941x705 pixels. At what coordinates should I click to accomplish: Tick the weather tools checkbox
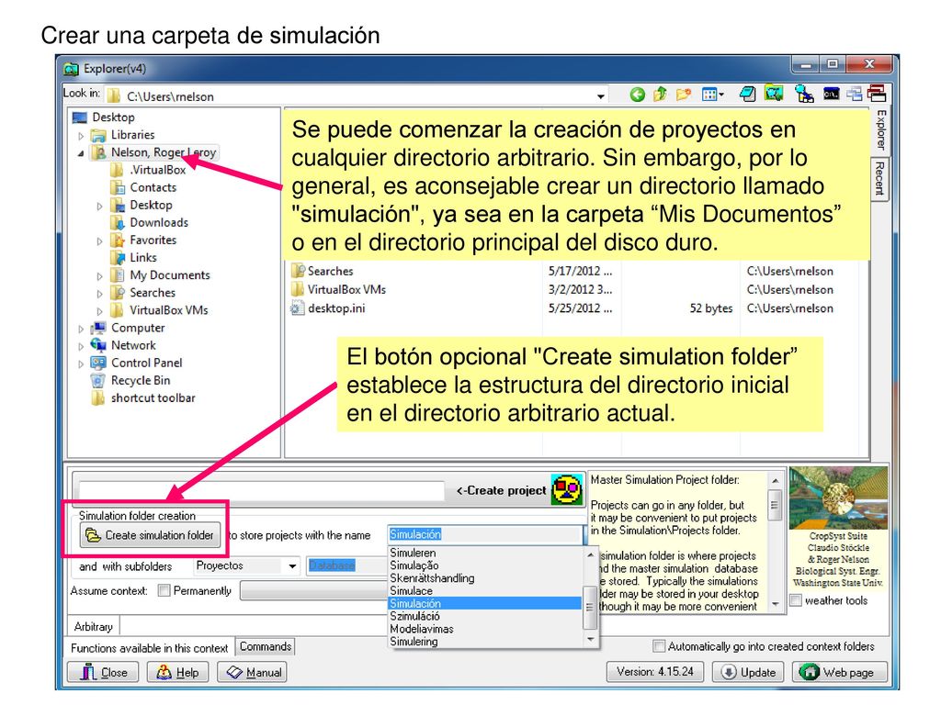click(x=796, y=600)
